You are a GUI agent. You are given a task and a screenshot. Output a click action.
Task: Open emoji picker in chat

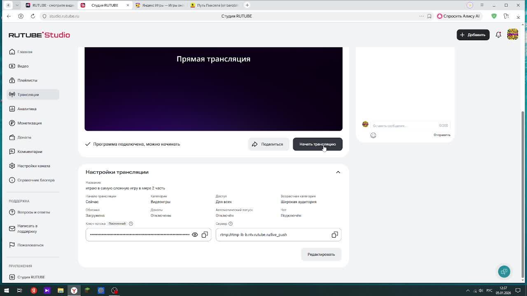373,135
